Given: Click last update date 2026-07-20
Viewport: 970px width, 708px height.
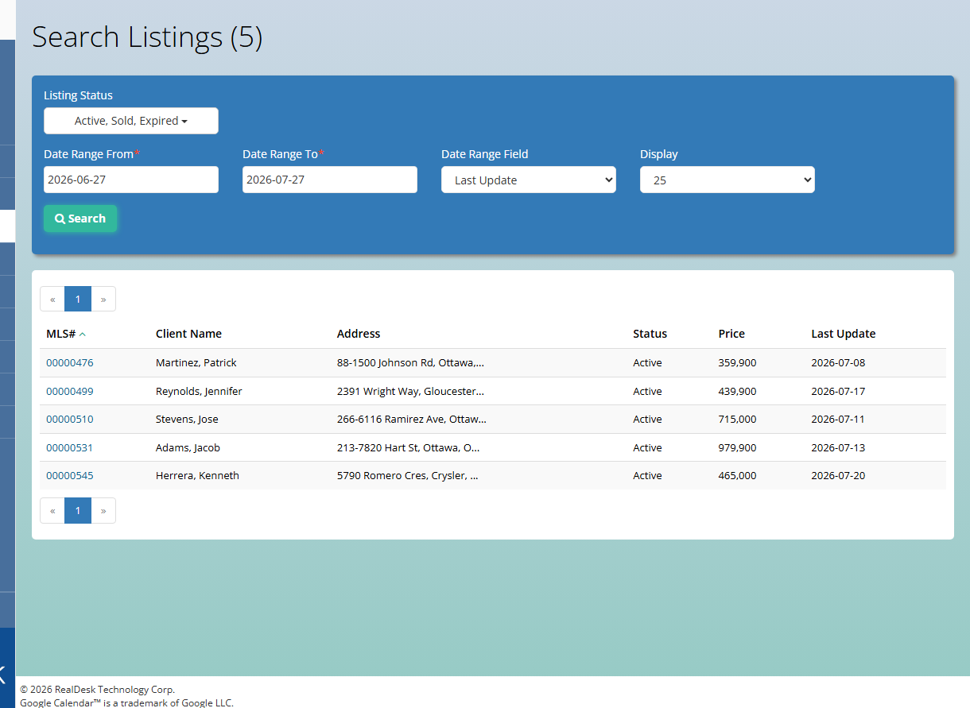Looking at the screenshot, I should click(838, 475).
